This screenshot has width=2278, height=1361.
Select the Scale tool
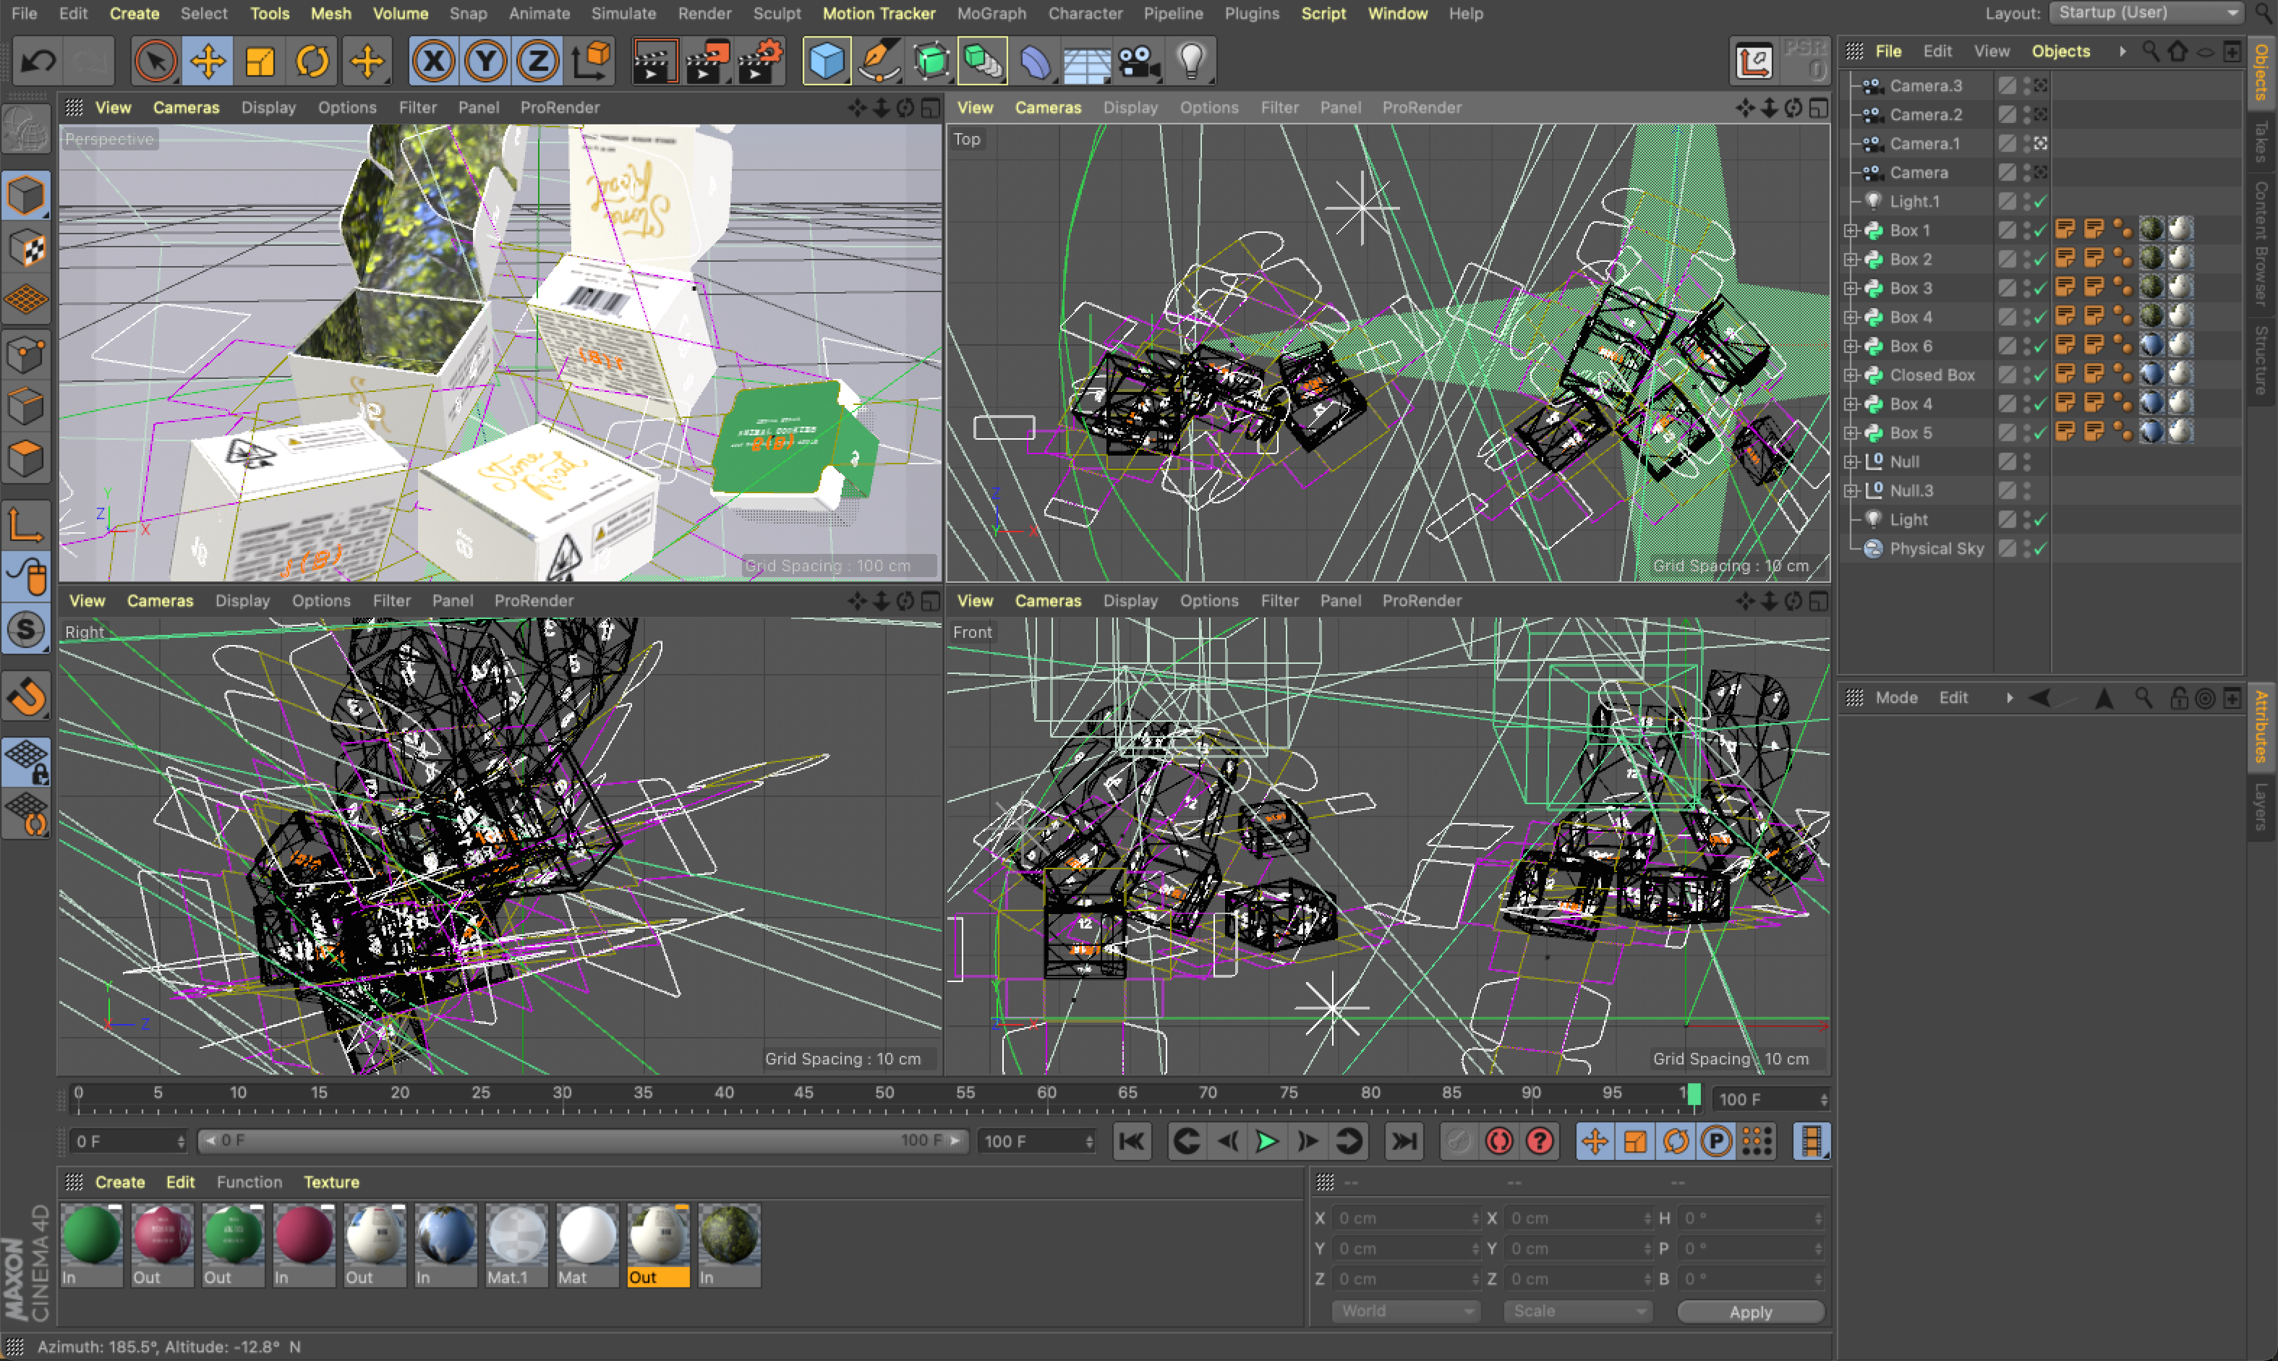point(260,62)
